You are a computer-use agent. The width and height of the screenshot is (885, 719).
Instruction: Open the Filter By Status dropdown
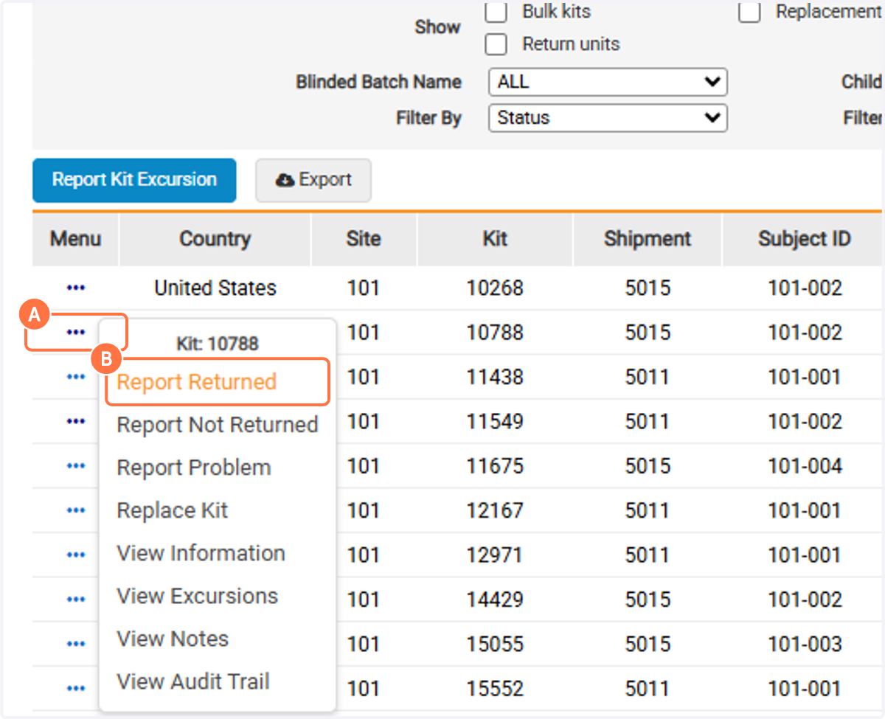pos(608,117)
